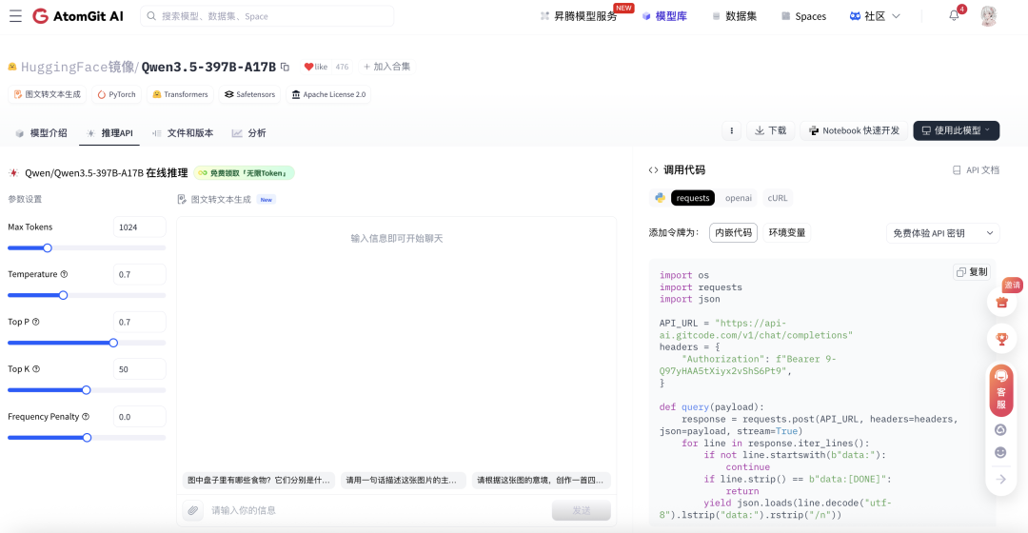Click the top search field

point(267,16)
